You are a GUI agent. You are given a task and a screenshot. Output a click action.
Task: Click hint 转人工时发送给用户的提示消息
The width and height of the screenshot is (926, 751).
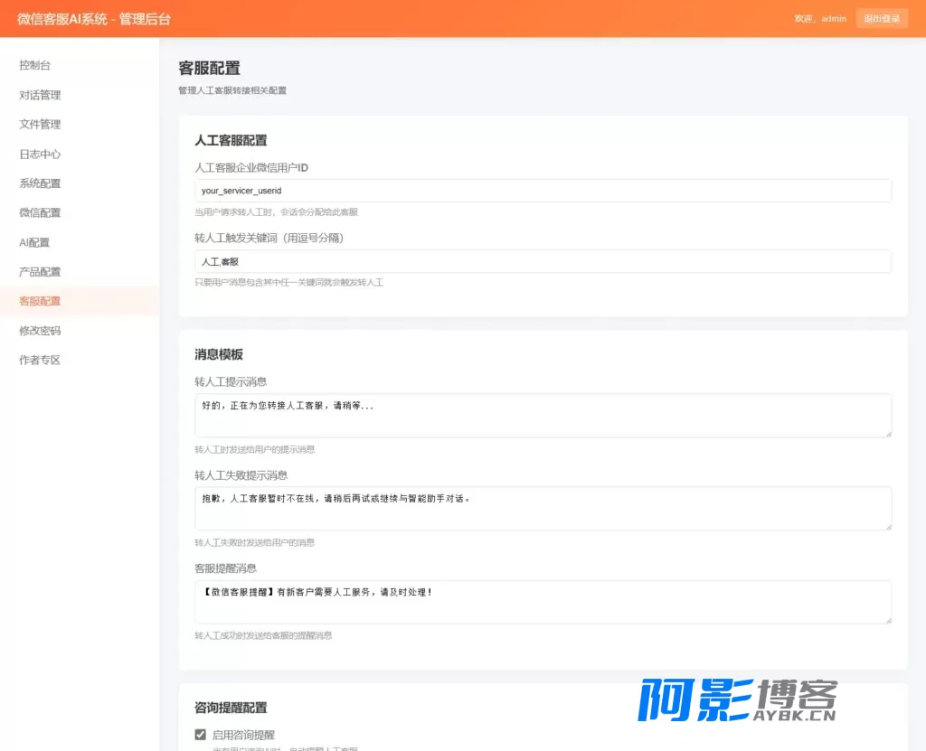tap(254, 449)
